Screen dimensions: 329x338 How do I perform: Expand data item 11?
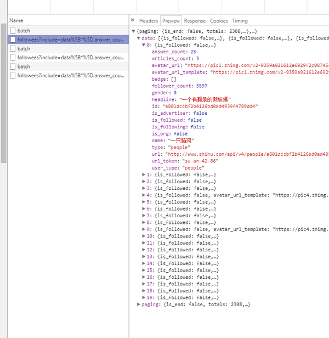144,243
